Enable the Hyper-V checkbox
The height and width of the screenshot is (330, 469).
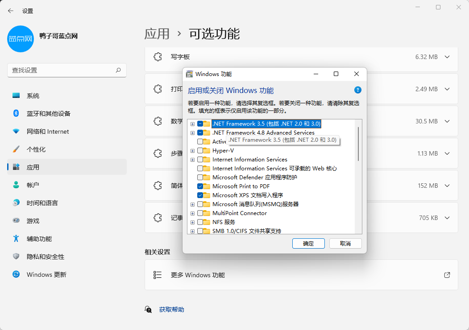[200, 151]
